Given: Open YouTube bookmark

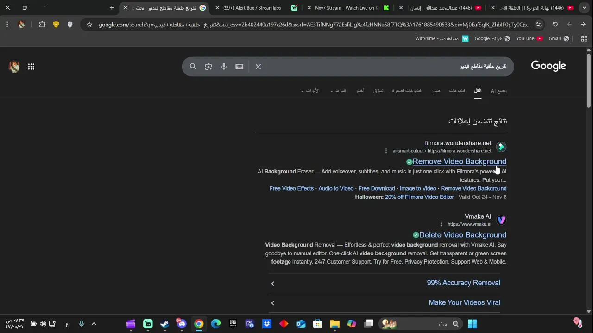Looking at the screenshot, I should [529, 38].
